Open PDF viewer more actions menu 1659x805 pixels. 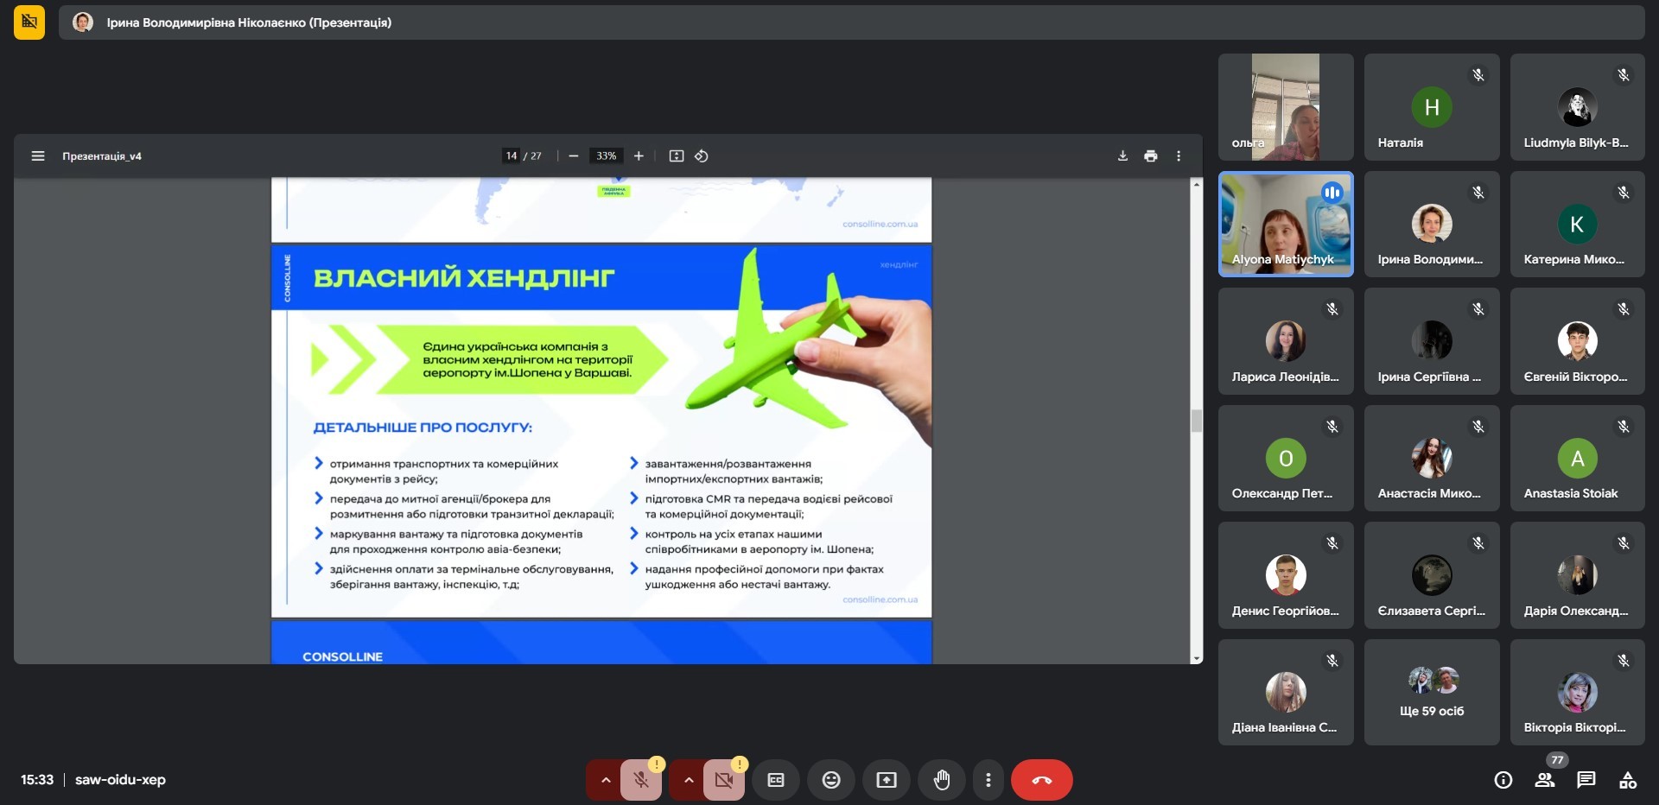[1179, 156]
